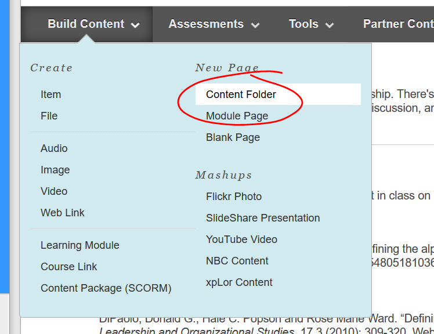Select SlideShare Presentation mashup
The width and height of the screenshot is (434, 334).
tap(263, 218)
